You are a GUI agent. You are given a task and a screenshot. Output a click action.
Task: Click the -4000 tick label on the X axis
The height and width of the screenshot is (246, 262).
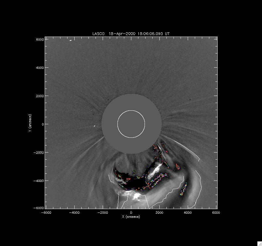74,212
